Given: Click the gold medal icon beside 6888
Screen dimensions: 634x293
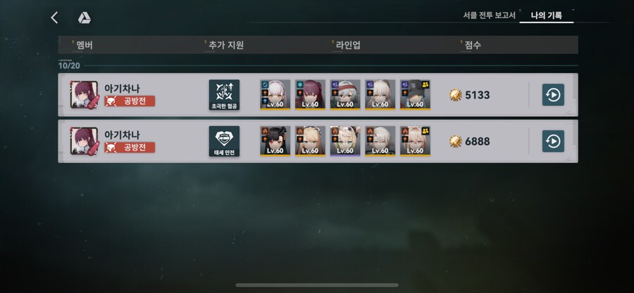Looking at the screenshot, I should [456, 141].
